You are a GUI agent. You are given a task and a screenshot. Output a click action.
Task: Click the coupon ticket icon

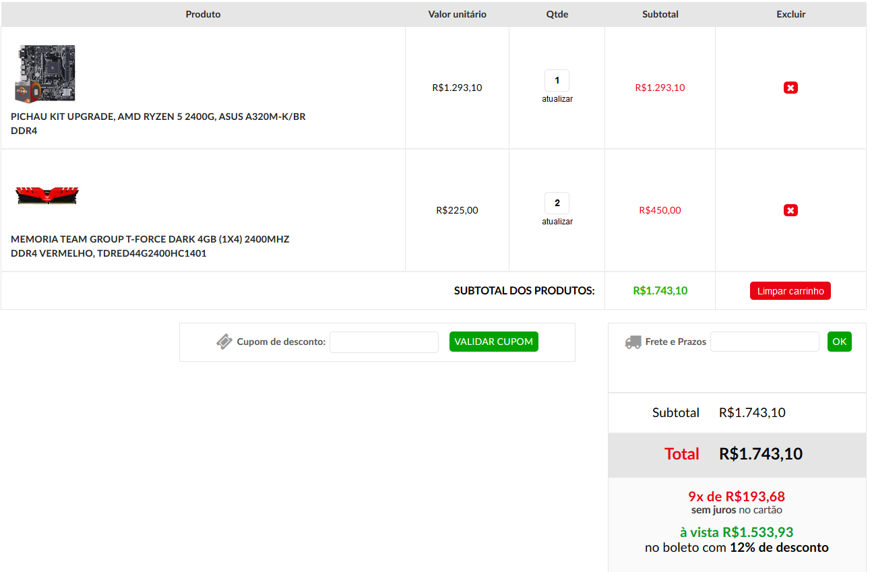224,342
